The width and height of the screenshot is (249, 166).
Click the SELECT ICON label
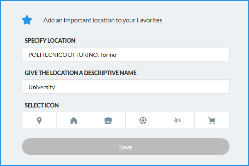pos(41,105)
